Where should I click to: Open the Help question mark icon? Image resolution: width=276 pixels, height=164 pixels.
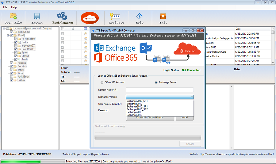pos(140,16)
